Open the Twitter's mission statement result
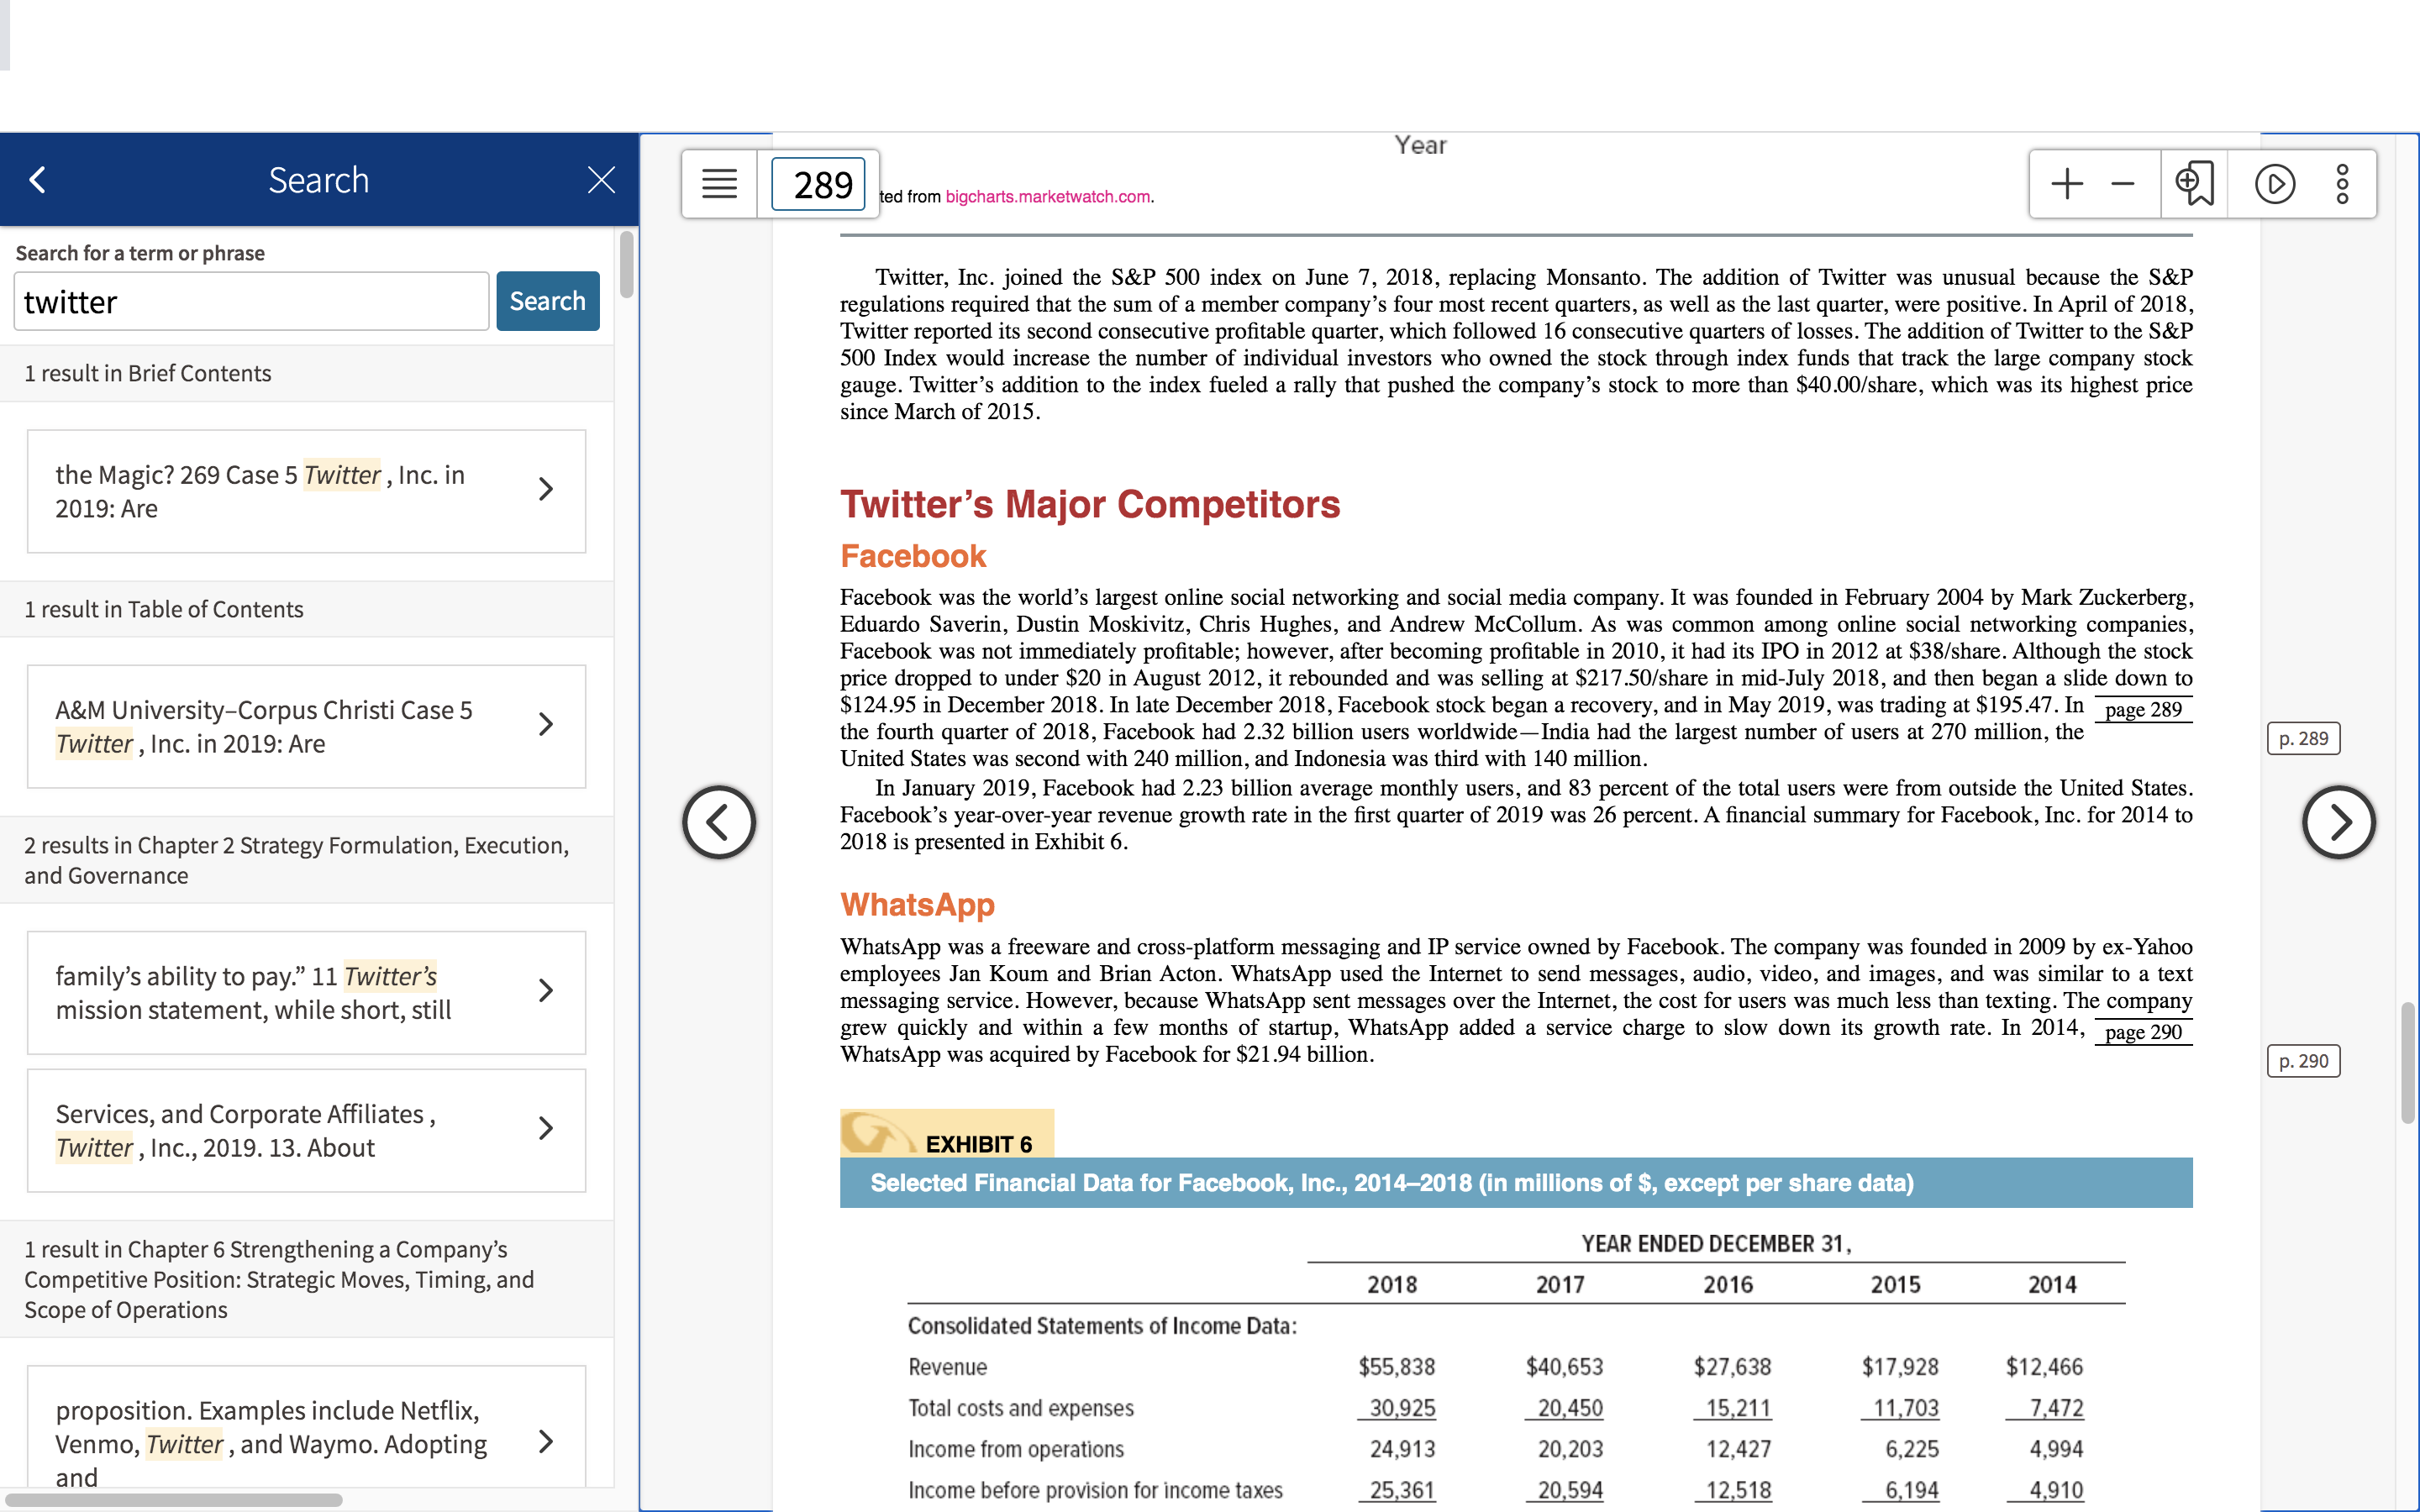The width and height of the screenshot is (2420, 1512). tap(306, 992)
